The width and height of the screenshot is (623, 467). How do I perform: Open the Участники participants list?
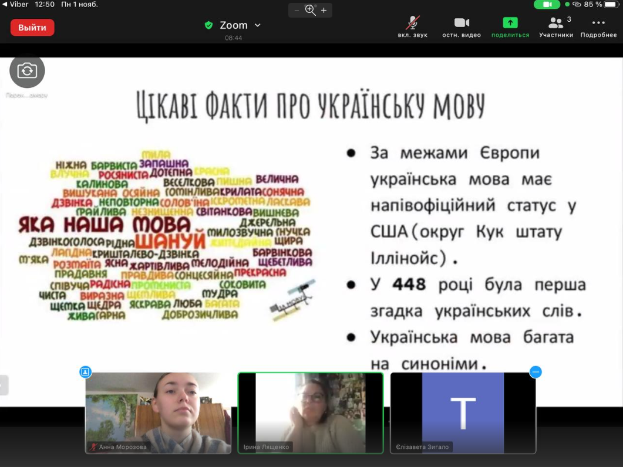555,23
